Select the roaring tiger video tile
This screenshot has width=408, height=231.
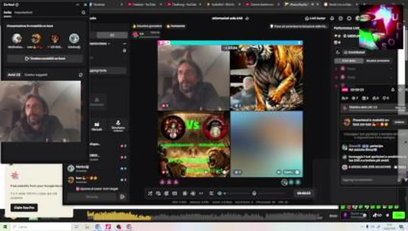pos(267,78)
